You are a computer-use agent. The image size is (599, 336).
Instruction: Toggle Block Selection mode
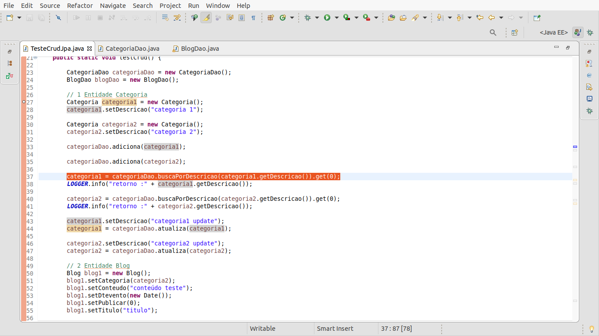click(x=242, y=18)
